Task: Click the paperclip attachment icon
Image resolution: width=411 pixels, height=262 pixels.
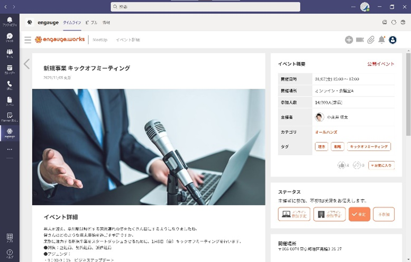Action: [371, 40]
